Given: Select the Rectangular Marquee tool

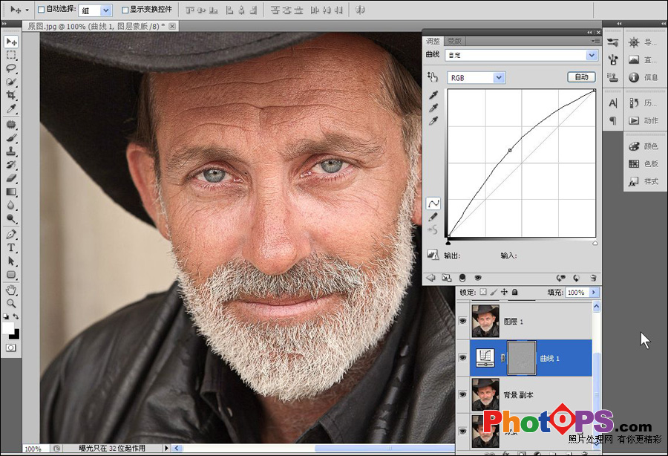Looking at the screenshot, I should [x=11, y=55].
